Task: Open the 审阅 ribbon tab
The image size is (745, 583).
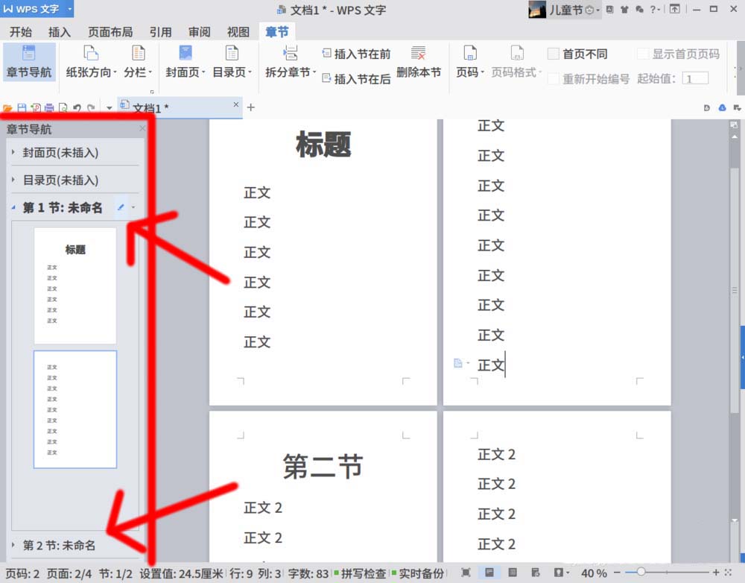Action: [x=199, y=32]
